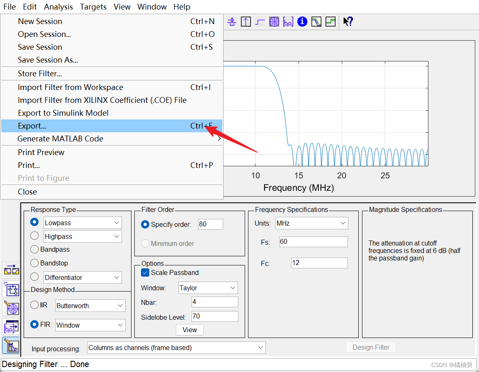This screenshot has width=479, height=372.
Task: Open the Pole/Zero plot view
Action: pos(274,22)
